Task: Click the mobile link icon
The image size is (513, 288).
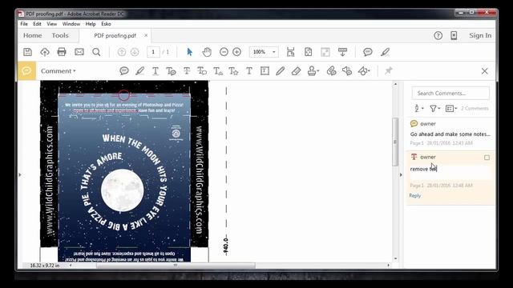Action: pyautogui.click(x=454, y=35)
